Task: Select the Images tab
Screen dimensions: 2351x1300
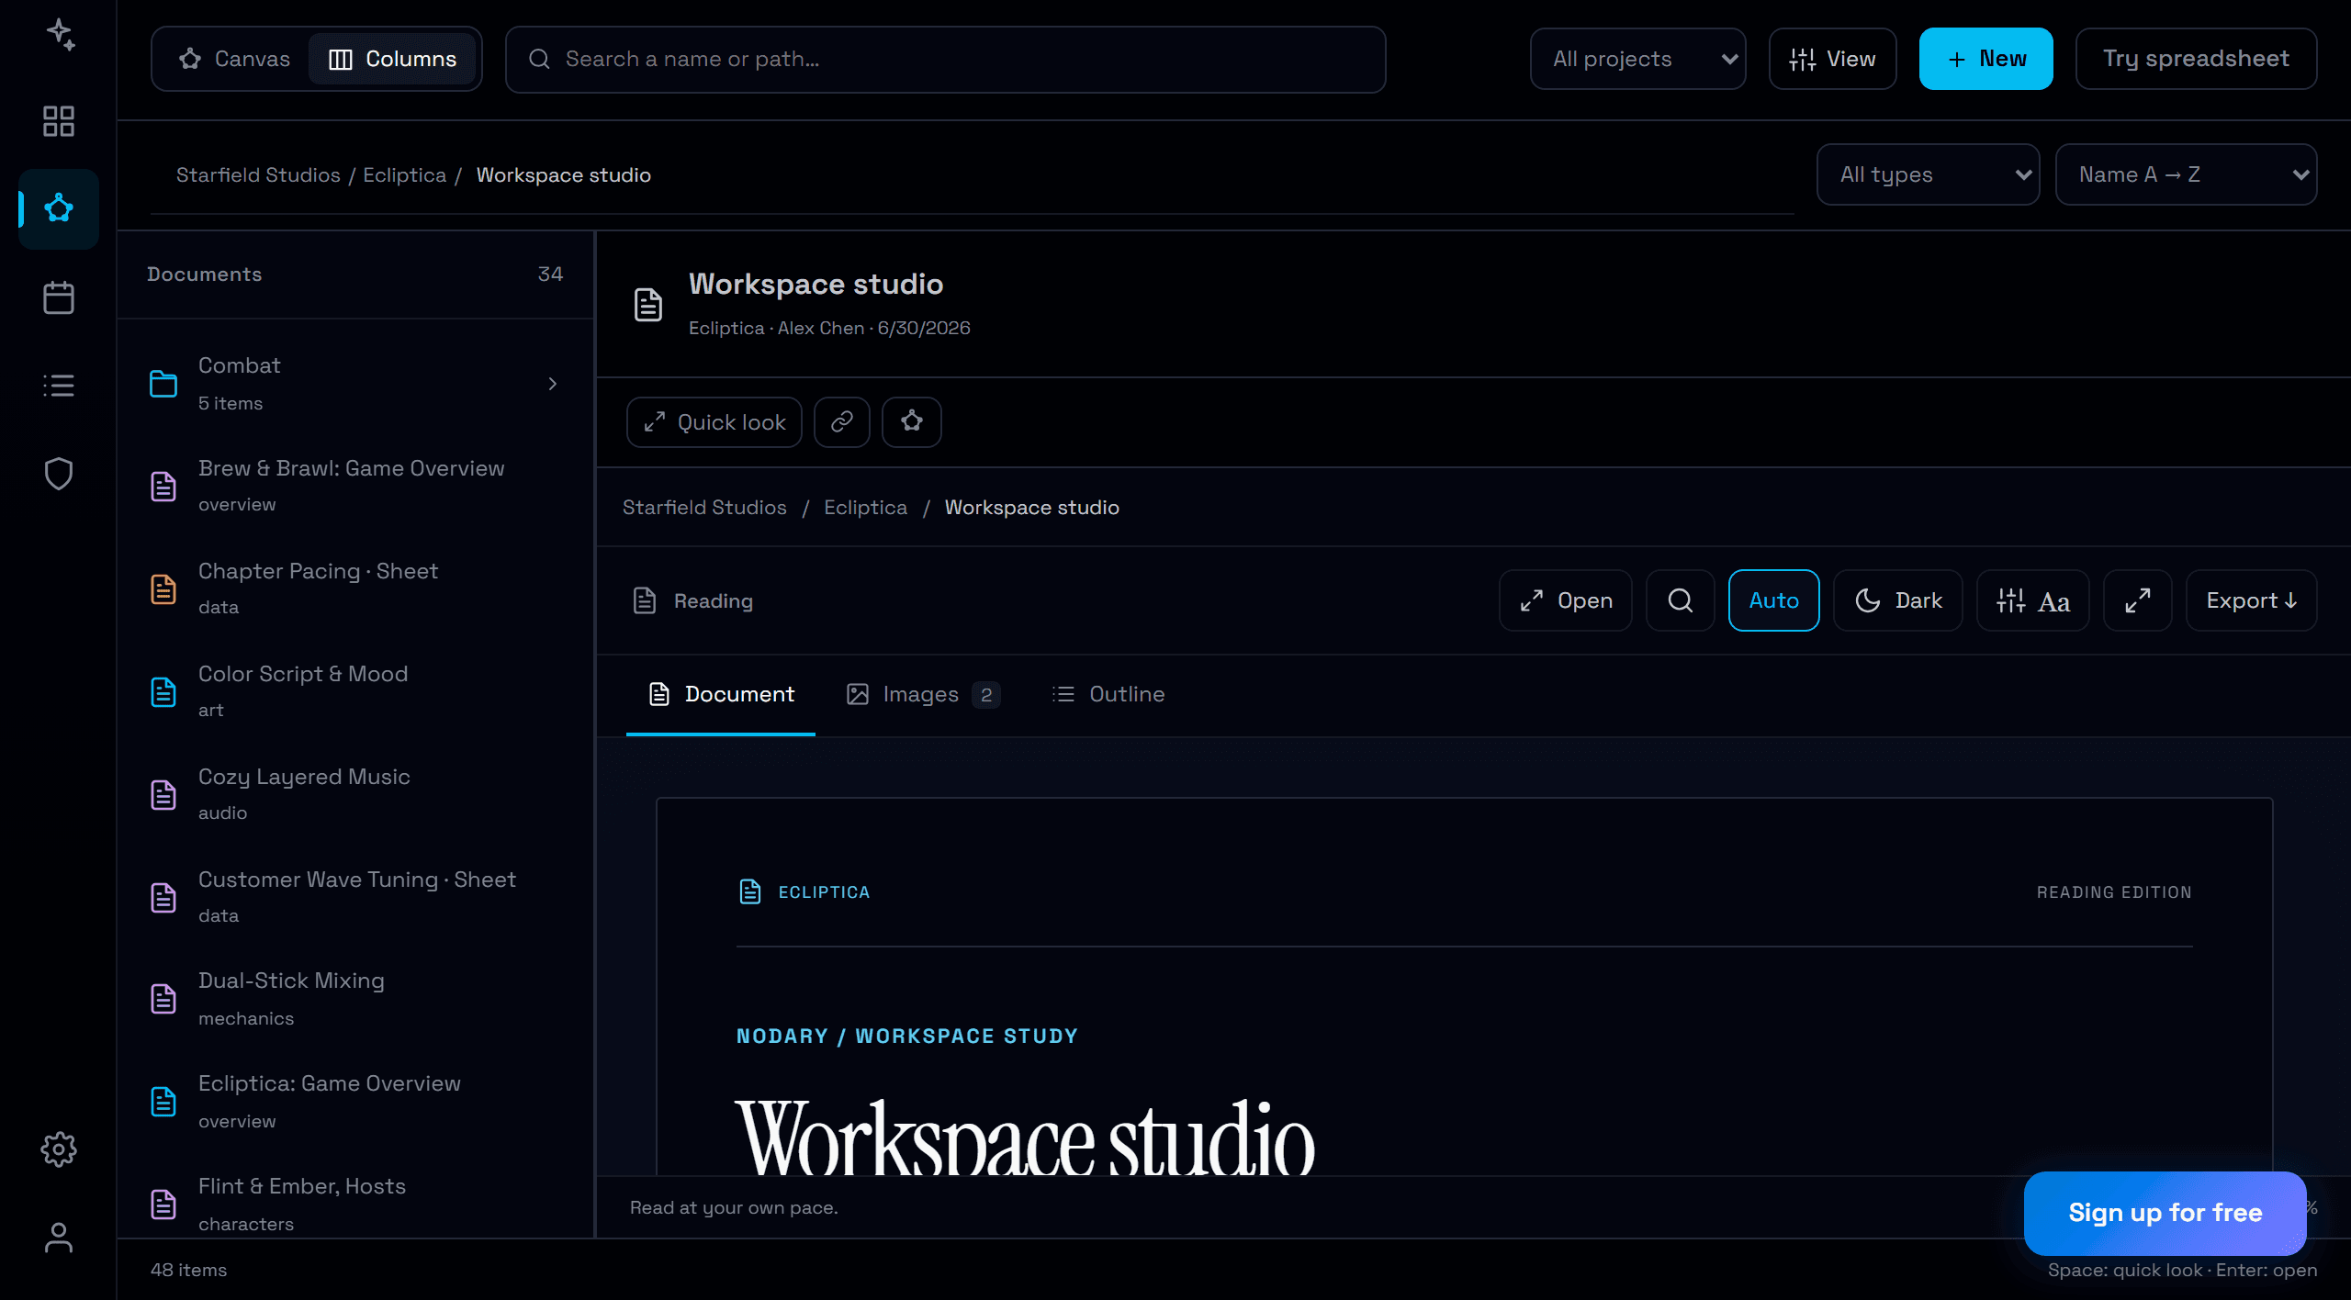Action: 923,694
